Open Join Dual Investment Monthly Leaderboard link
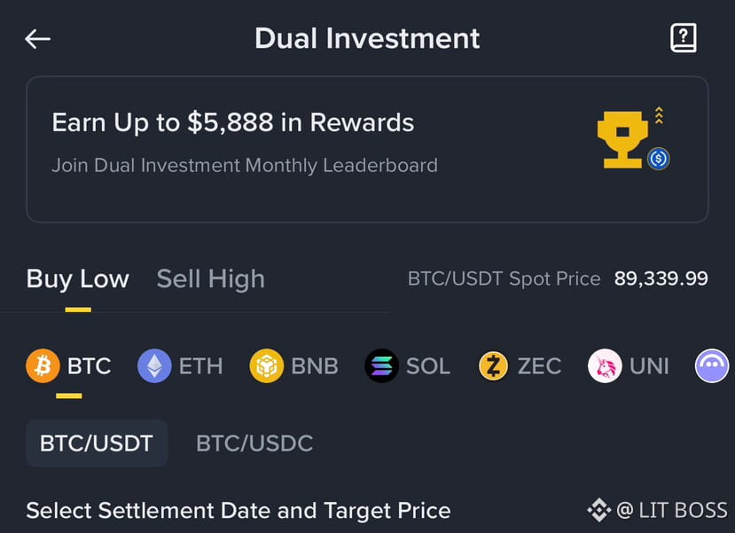Screen dimensions: 735x533 245,166
